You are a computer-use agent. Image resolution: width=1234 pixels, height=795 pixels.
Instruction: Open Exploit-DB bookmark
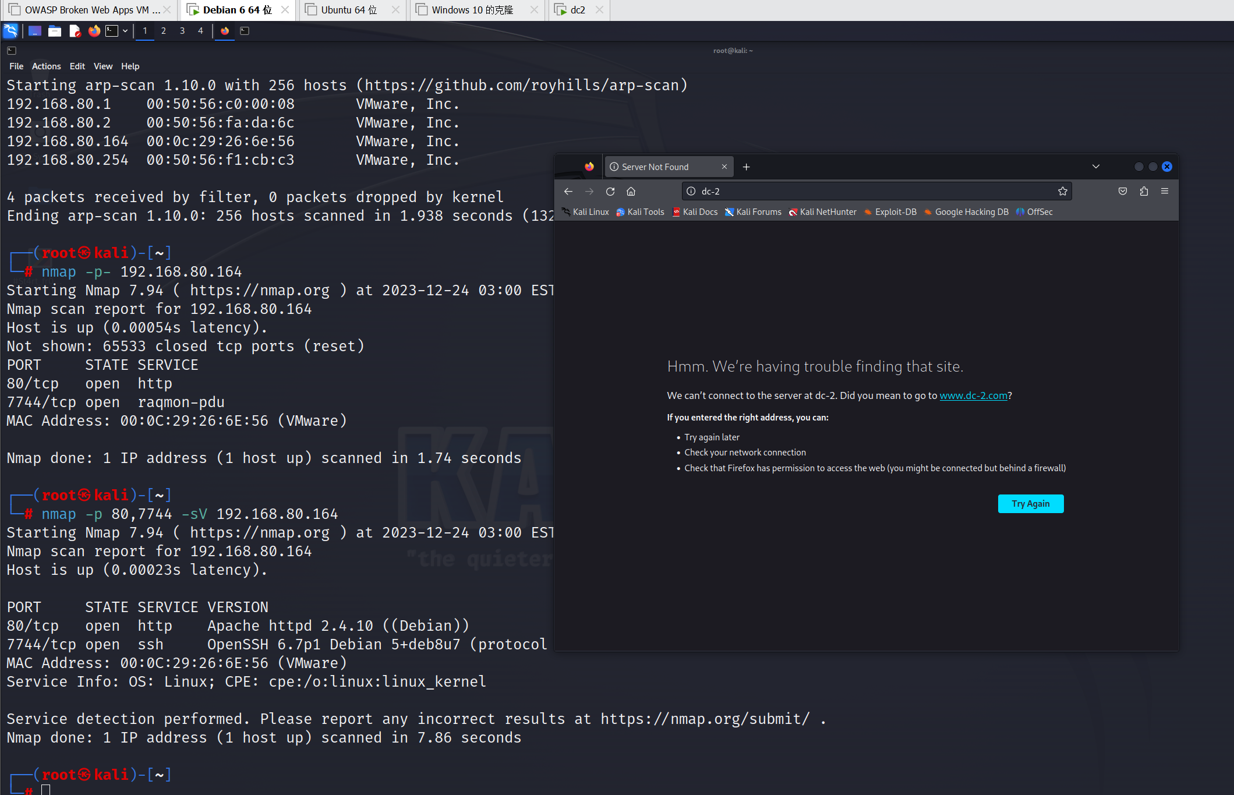click(x=890, y=212)
